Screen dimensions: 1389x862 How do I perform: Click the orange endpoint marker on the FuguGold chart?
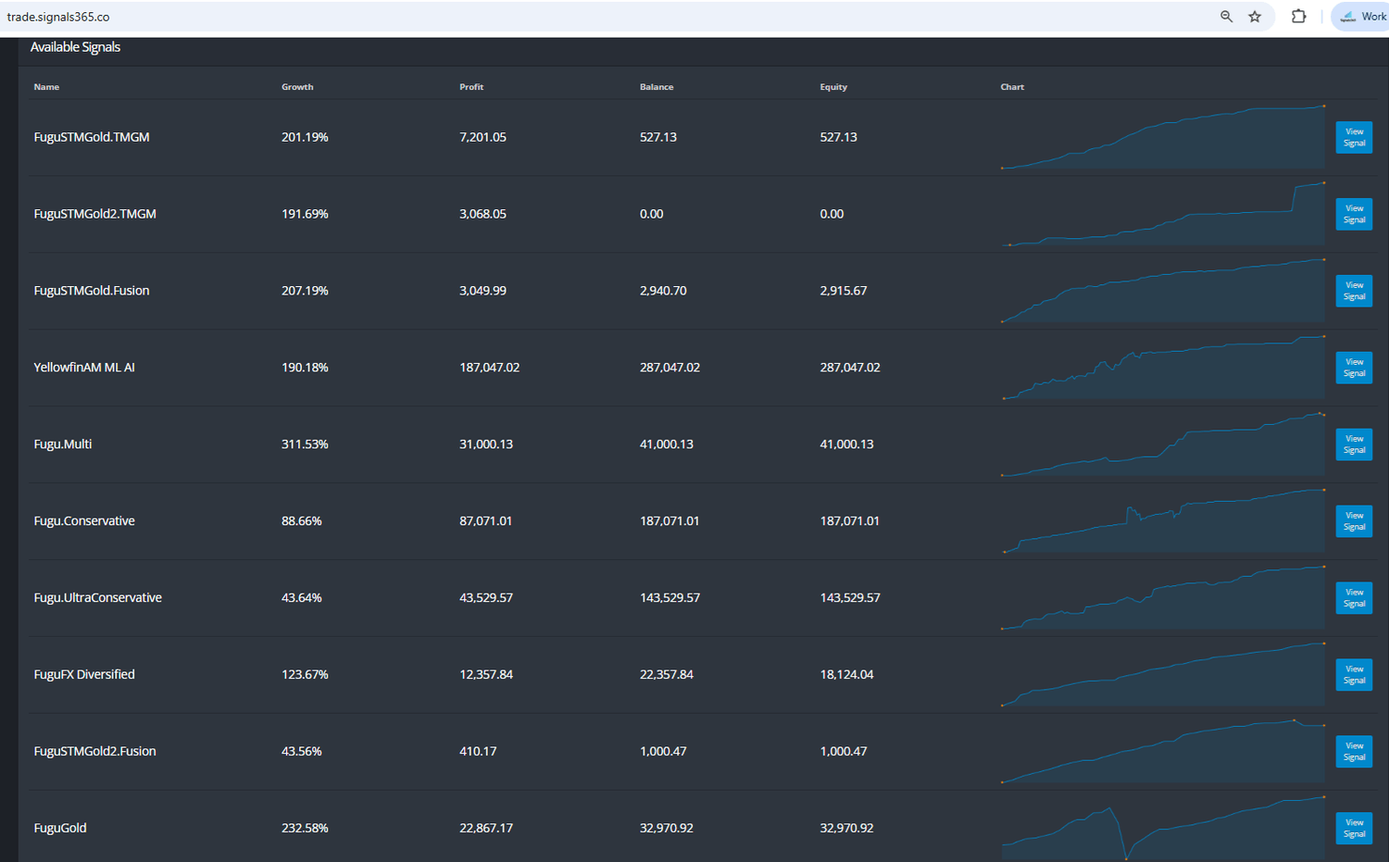coord(1323,794)
